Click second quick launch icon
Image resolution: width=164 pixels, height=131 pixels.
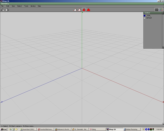[13, 129]
